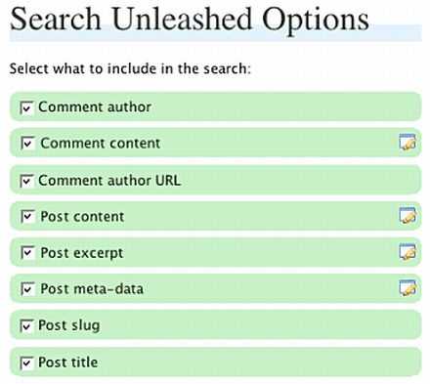Uncheck the Post title checkbox
This screenshot has width=430, height=384.
[x=26, y=363]
